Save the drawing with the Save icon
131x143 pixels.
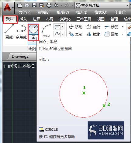[x=34, y=5]
